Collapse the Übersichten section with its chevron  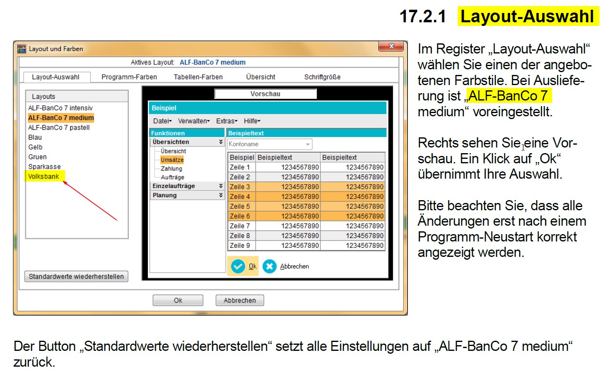coord(221,142)
